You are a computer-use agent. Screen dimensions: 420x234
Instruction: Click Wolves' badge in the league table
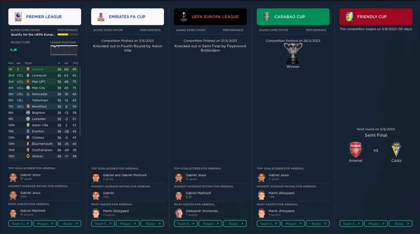pyautogui.click(x=28, y=156)
